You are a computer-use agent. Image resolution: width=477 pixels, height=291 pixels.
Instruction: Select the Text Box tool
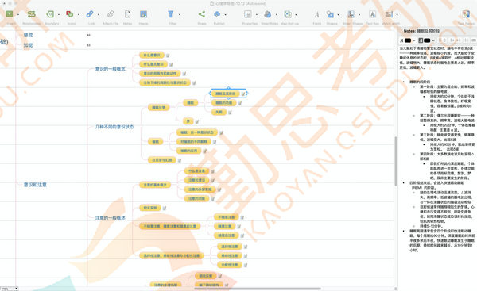coord(372,14)
